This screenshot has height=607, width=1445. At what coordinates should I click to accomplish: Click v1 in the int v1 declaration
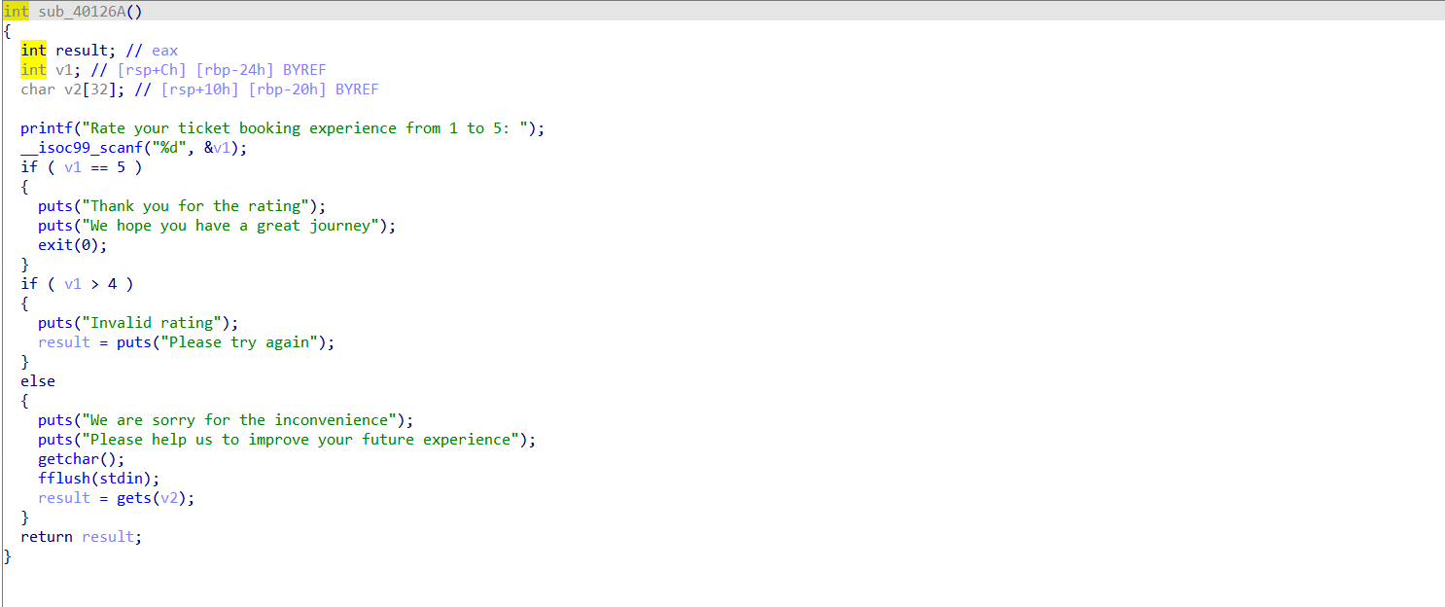coord(64,70)
